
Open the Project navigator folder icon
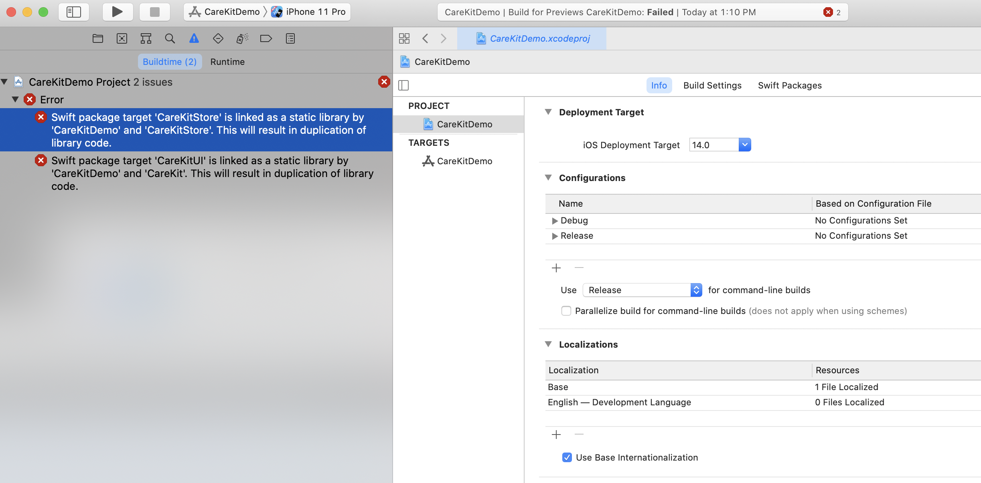[97, 38]
